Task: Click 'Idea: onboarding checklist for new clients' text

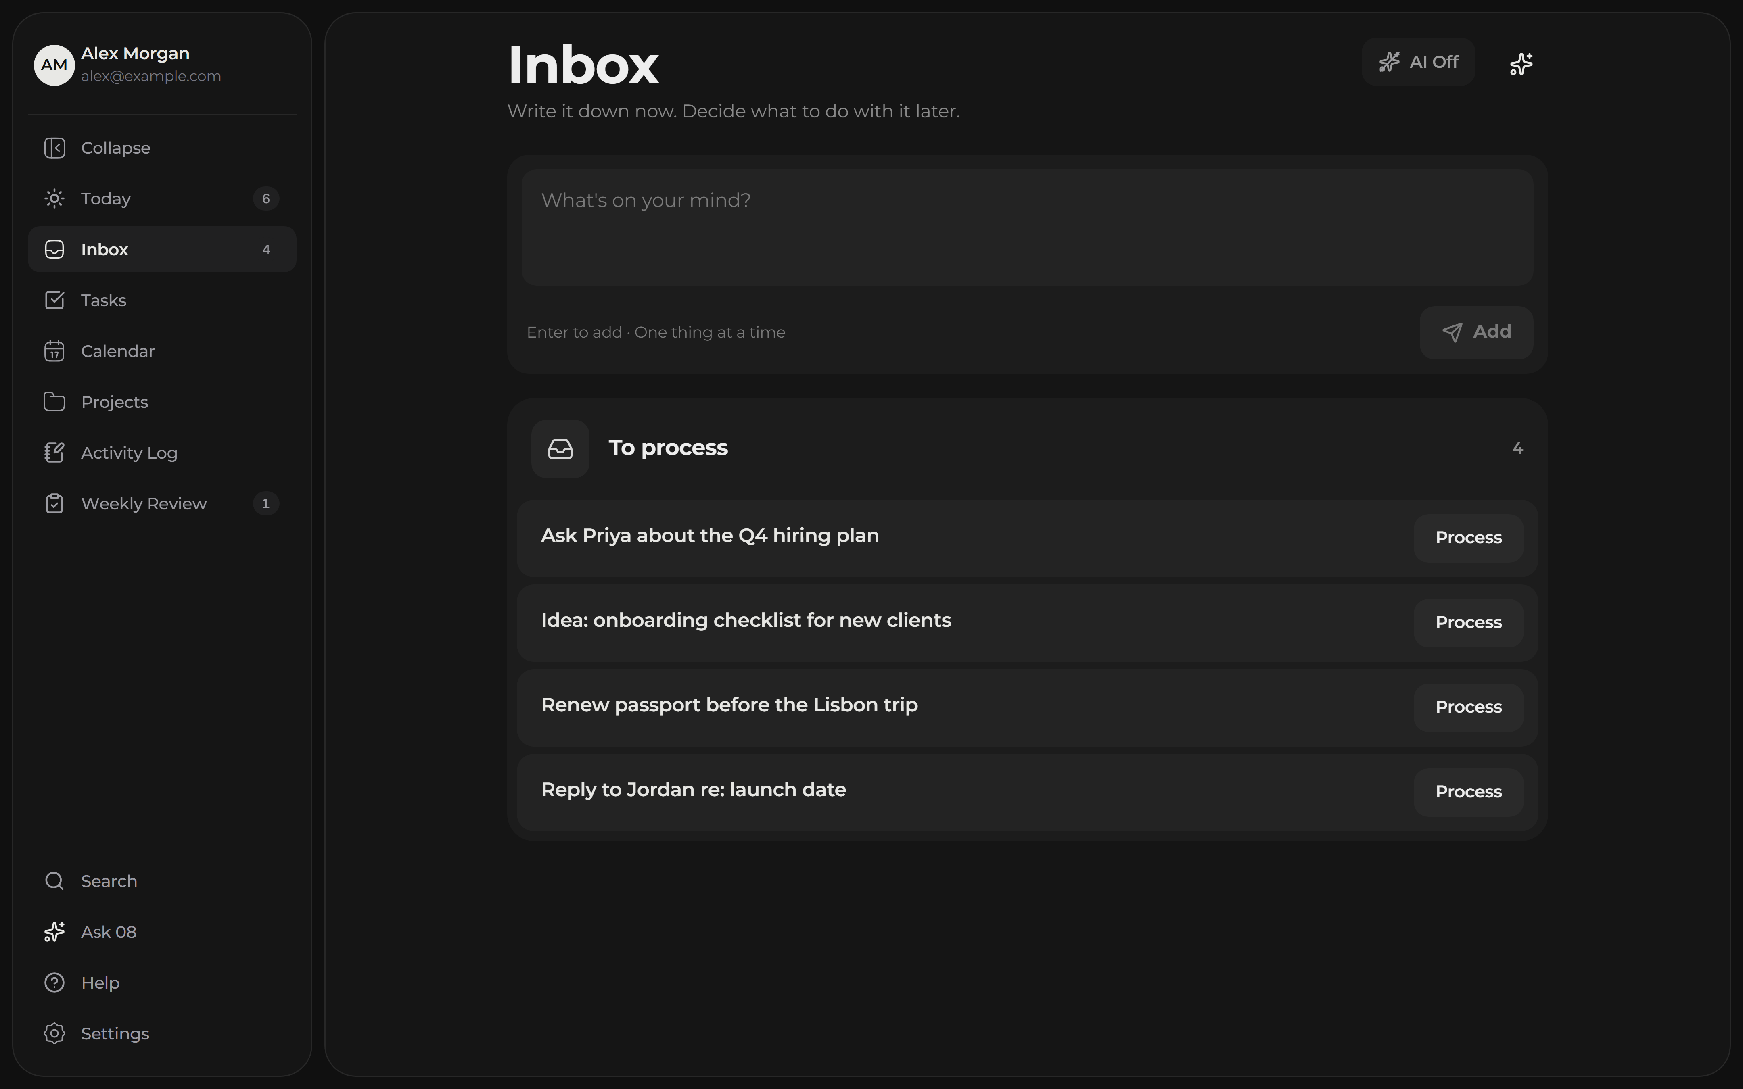Action: (x=746, y=620)
